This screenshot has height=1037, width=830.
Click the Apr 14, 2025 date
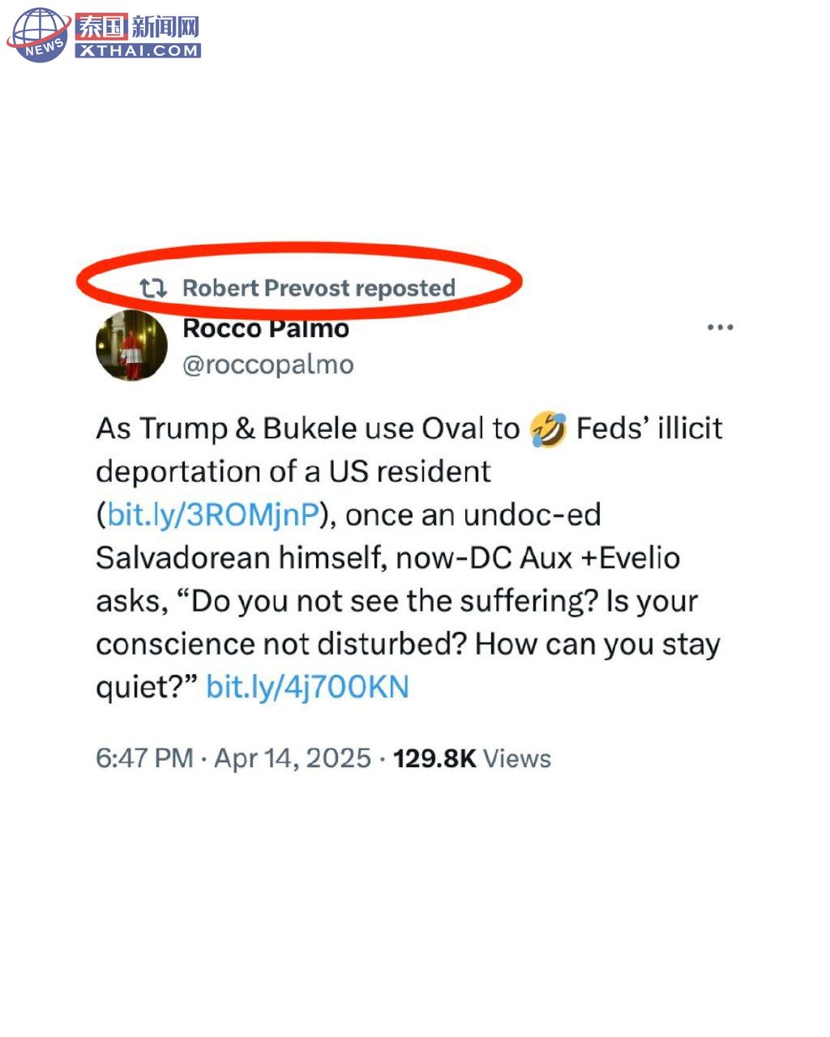293,758
